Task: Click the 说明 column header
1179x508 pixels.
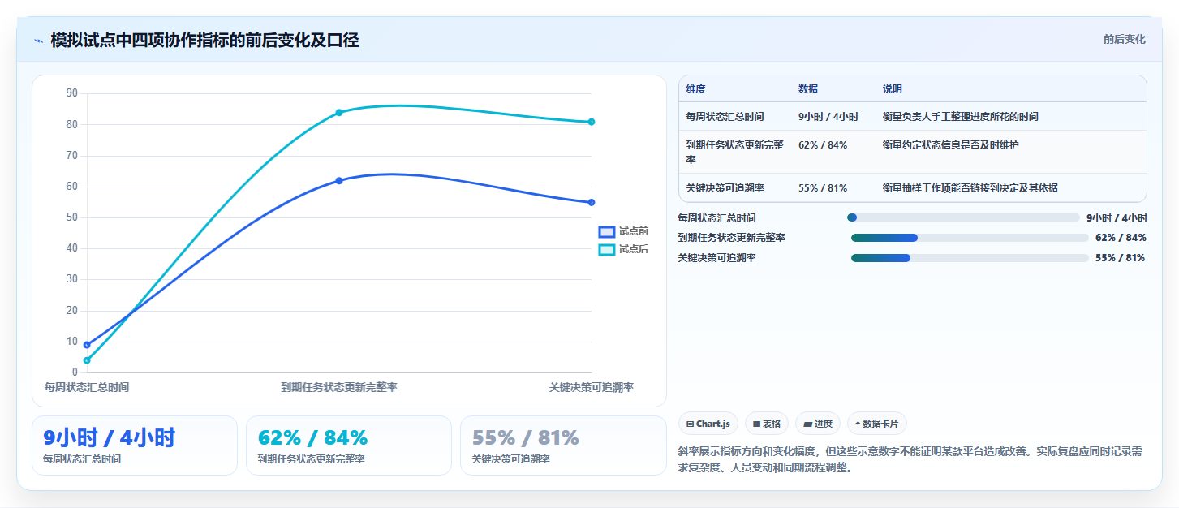Action: coord(893,89)
